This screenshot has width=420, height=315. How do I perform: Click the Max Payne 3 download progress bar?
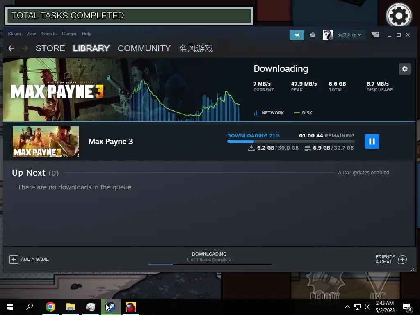pos(291,142)
